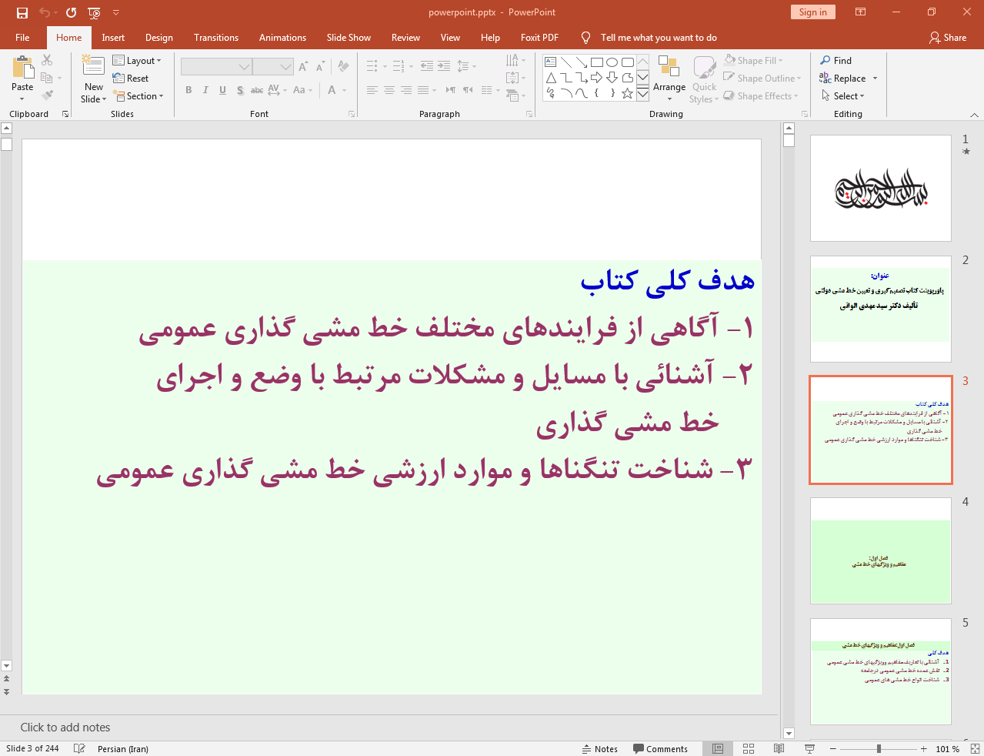The width and height of the screenshot is (984, 756).
Task: Open the font size combo box
Action: pyautogui.click(x=273, y=67)
